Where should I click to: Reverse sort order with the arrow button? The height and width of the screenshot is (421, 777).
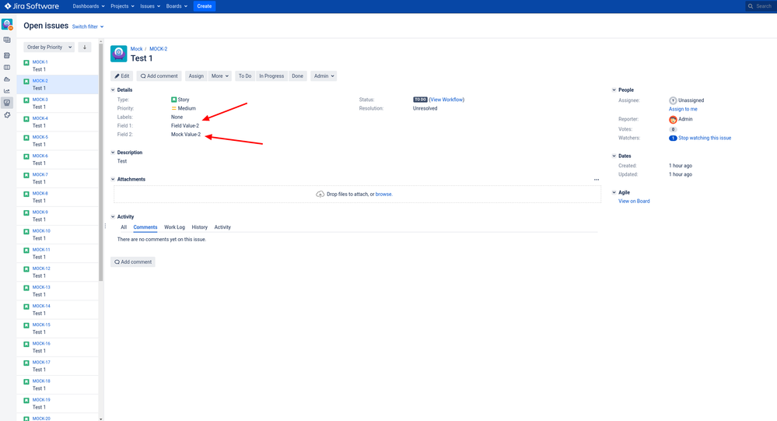85,47
